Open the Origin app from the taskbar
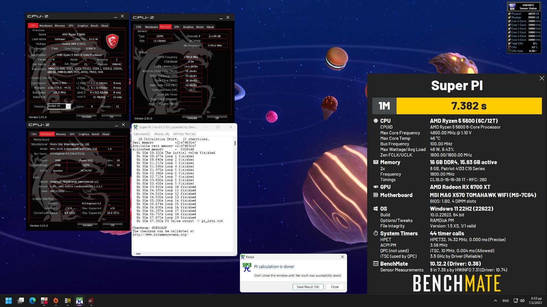The width and height of the screenshot is (547, 307). [56, 301]
